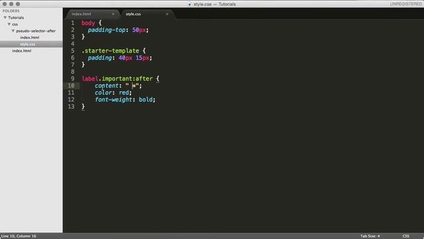Image resolution: width=424 pixels, height=239 pixels.
Task: Click the 'color' property name
Action: point(103,93)
